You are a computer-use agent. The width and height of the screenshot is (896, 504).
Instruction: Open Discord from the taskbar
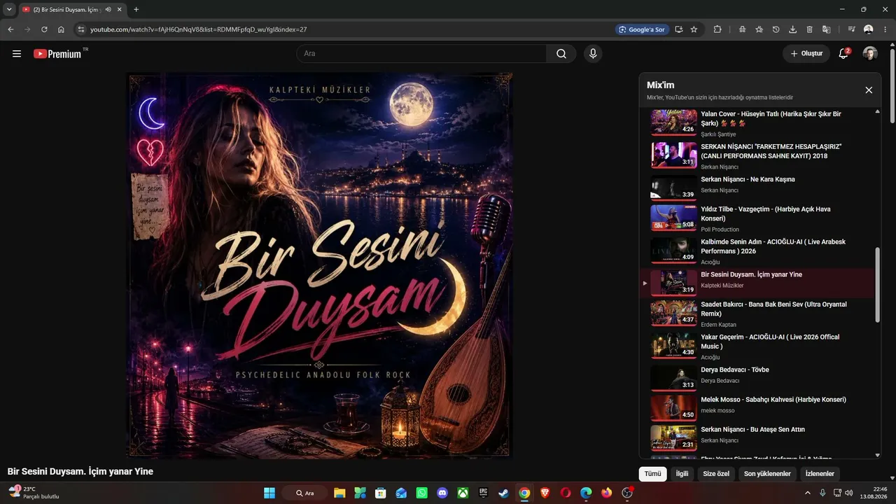[x=442, y=493]
